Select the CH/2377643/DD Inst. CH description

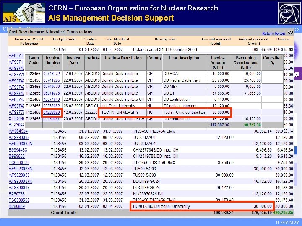click(156, 150)
